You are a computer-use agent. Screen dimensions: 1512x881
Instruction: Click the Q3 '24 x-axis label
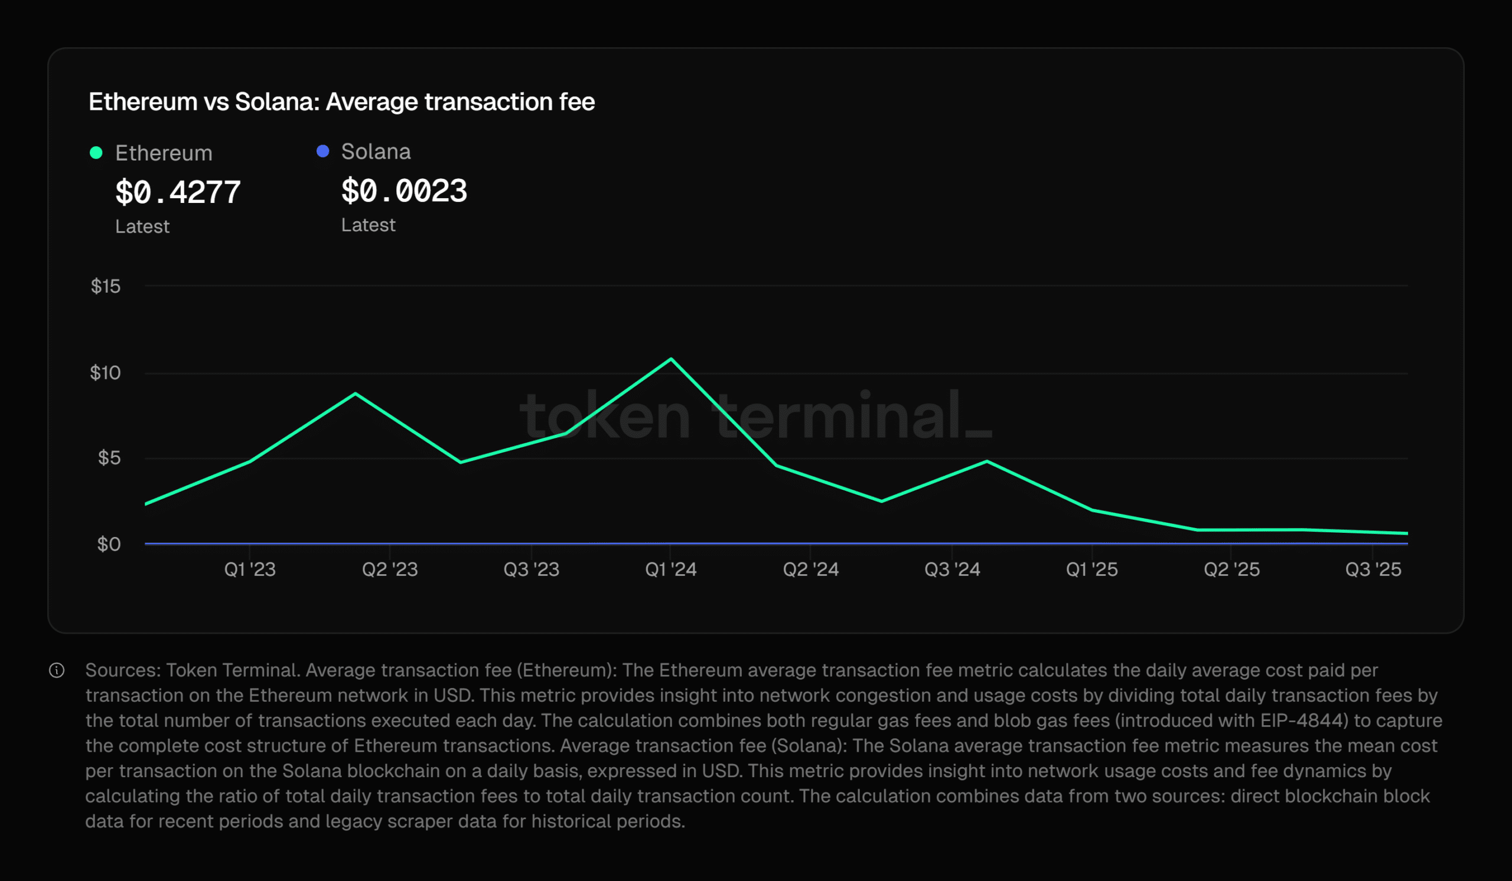click(952, 569)
